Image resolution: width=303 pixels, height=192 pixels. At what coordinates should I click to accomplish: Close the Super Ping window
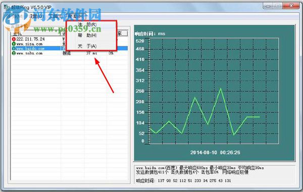coord(291,6)
